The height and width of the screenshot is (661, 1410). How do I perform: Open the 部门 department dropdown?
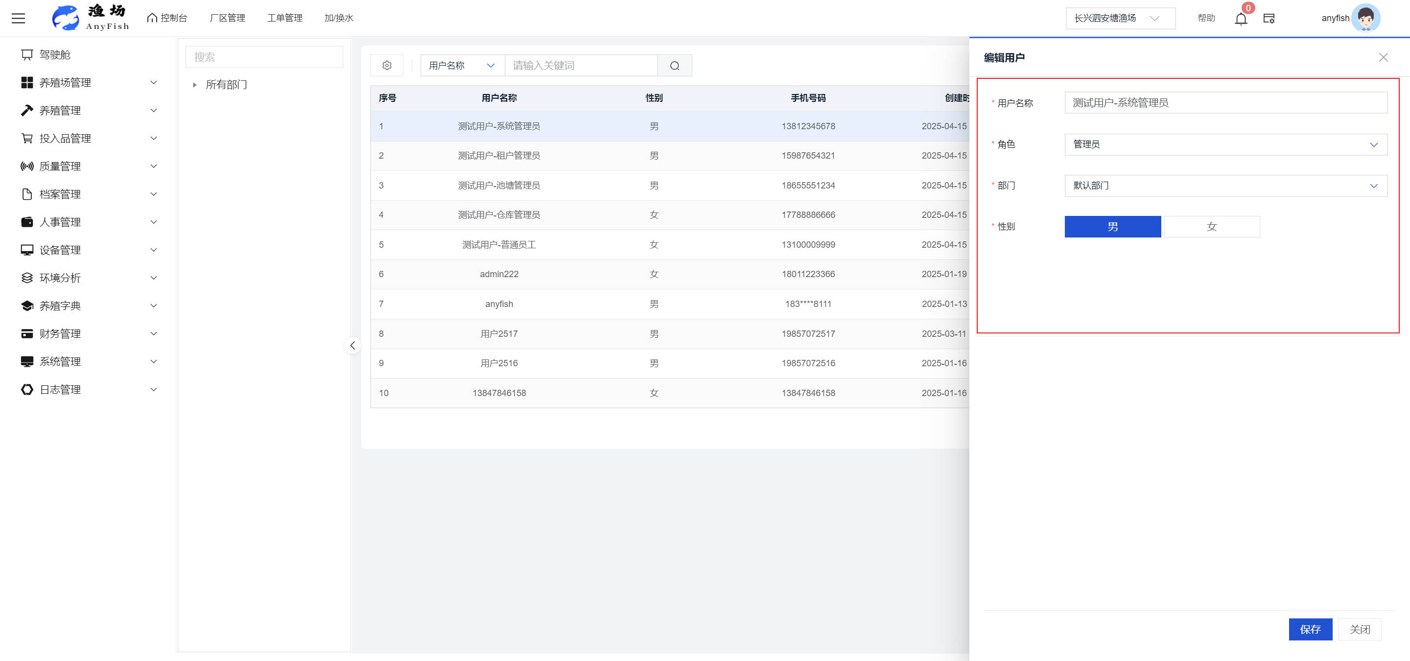(1225, 186)
